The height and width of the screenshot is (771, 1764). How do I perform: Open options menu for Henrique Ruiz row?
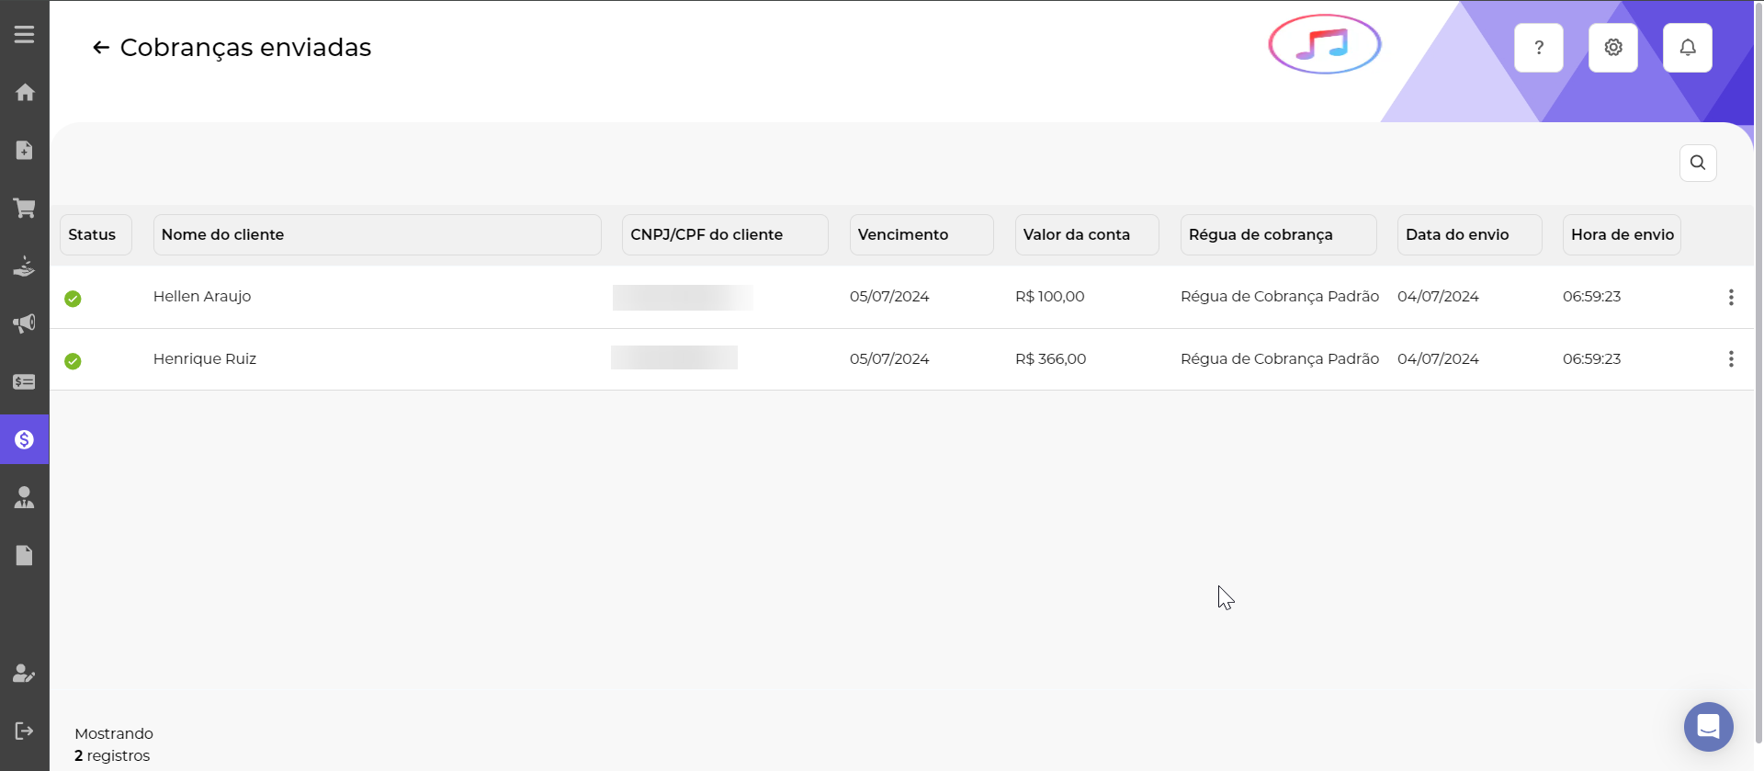1730,359
